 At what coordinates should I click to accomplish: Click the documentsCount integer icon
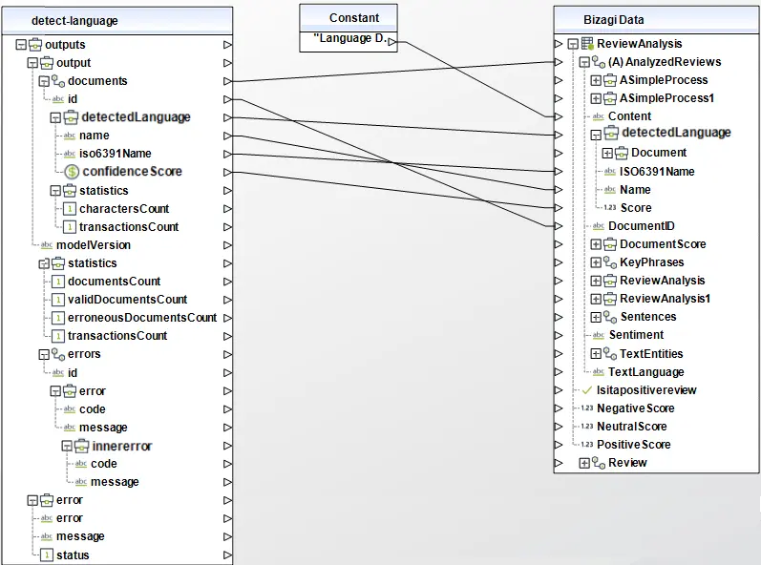(x=58, y=282)
